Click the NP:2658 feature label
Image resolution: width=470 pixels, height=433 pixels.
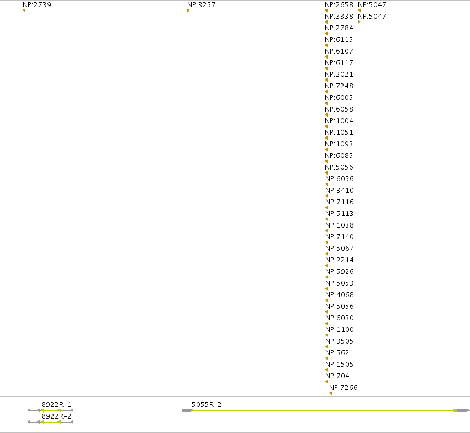339,5
